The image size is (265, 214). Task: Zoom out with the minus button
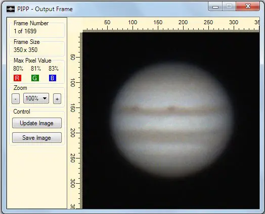(x=16, y=98)
